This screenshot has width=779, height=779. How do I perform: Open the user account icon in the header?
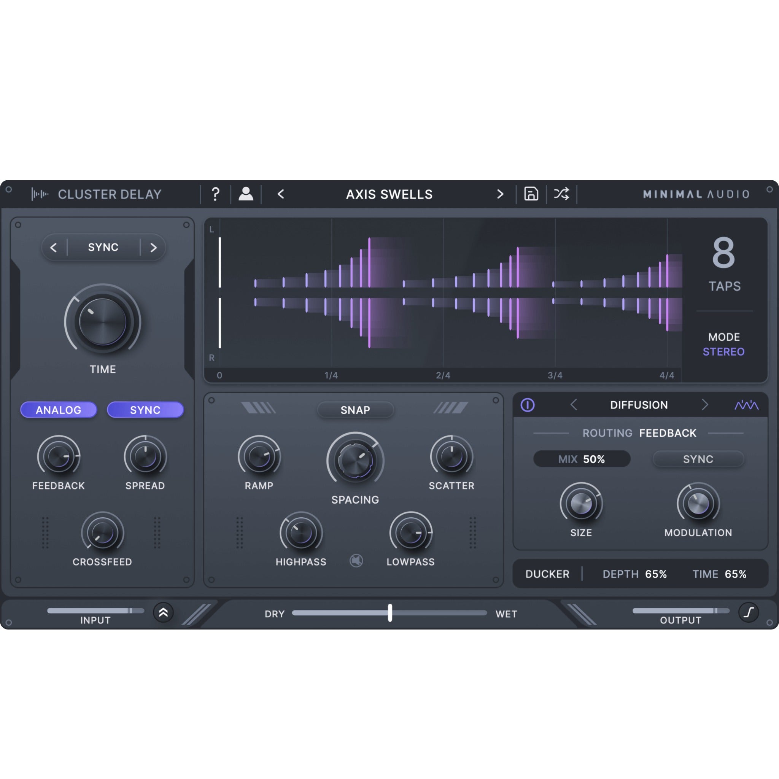click(246, 194)
